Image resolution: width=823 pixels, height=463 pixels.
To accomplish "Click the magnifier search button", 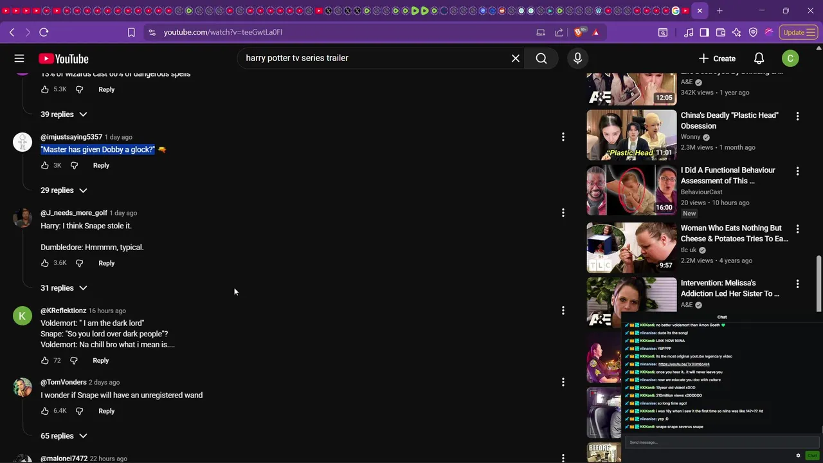I will 541,59.
